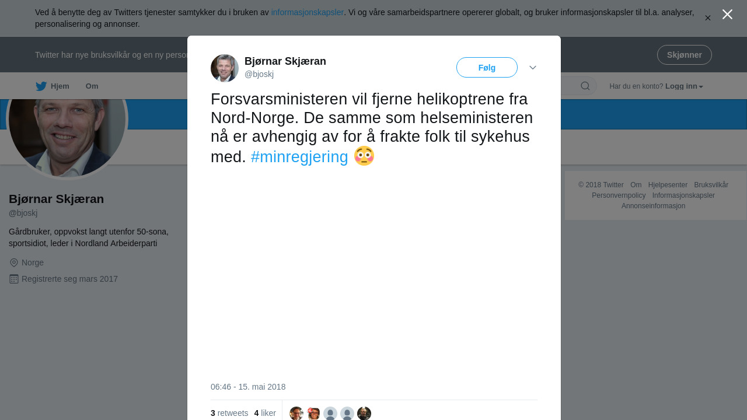Expand the tweet options chevron
747x420 pixels.
pos(533,68)
